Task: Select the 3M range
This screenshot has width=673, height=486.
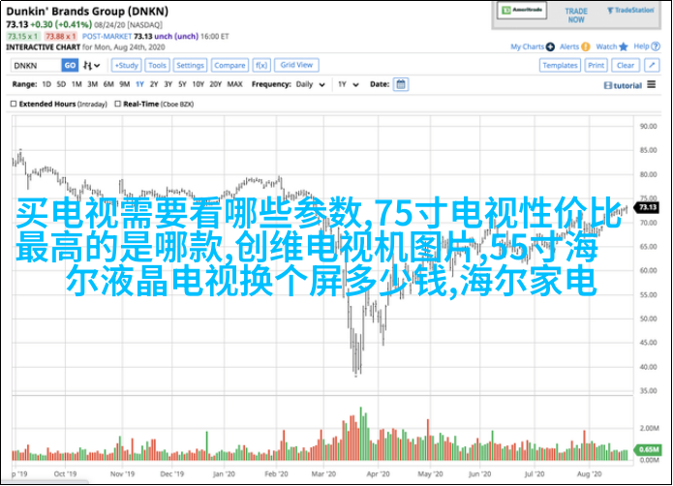Action: [93, 84]
